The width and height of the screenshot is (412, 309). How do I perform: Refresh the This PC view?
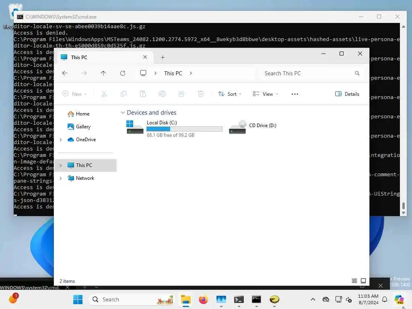point(123,73)
